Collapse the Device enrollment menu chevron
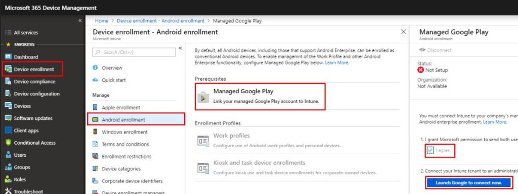Screen dimensions: 518x194 [181, 48]
